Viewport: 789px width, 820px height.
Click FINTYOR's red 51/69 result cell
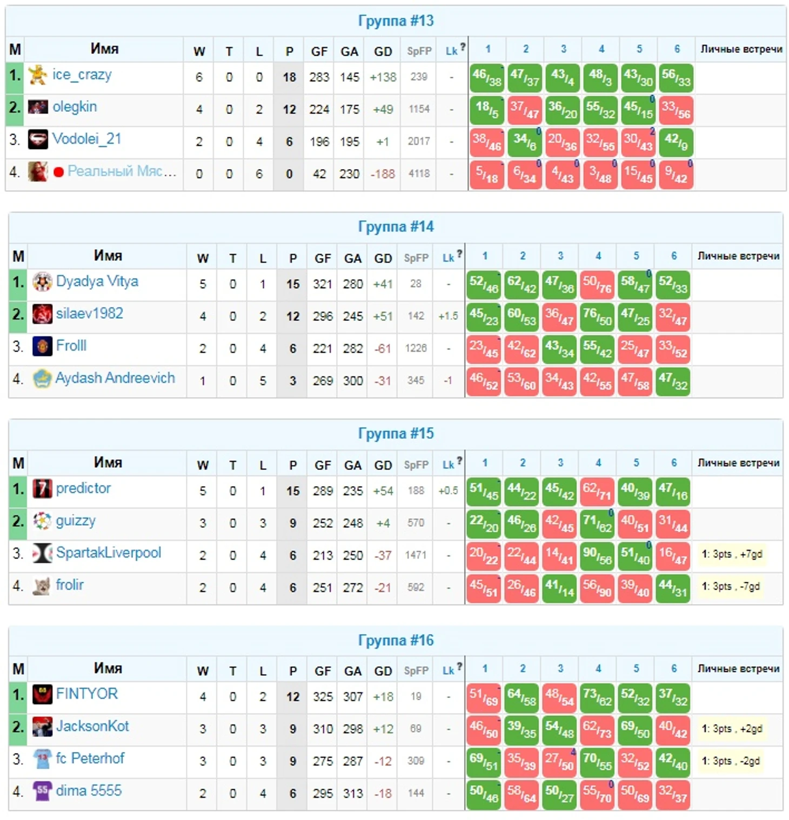pos(484,697)
